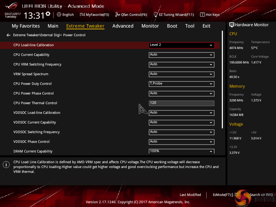Select VDDSOC Phase Control label

click(31, 142)
